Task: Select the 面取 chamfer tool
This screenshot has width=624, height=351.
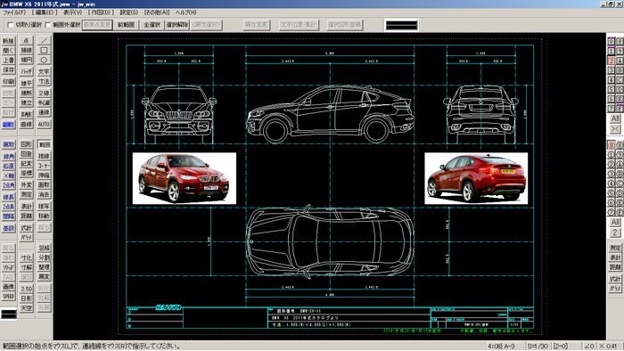Action: tap(44, 184)
